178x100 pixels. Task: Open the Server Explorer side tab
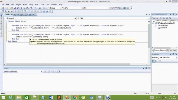pyautogui.click(x=1, y=21)
